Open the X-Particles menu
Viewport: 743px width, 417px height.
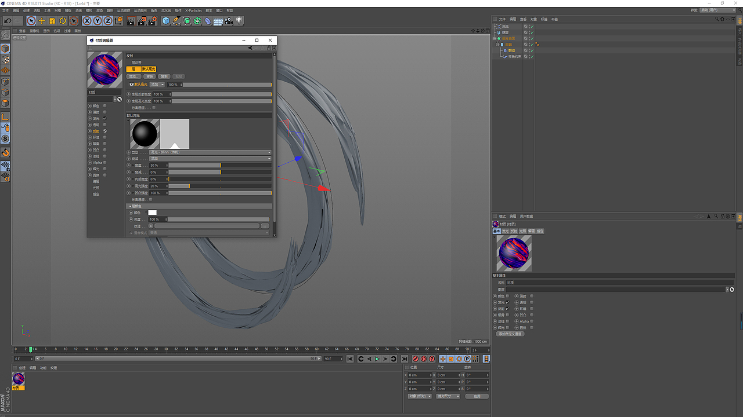pyautogui.click(x=194, y=10)
